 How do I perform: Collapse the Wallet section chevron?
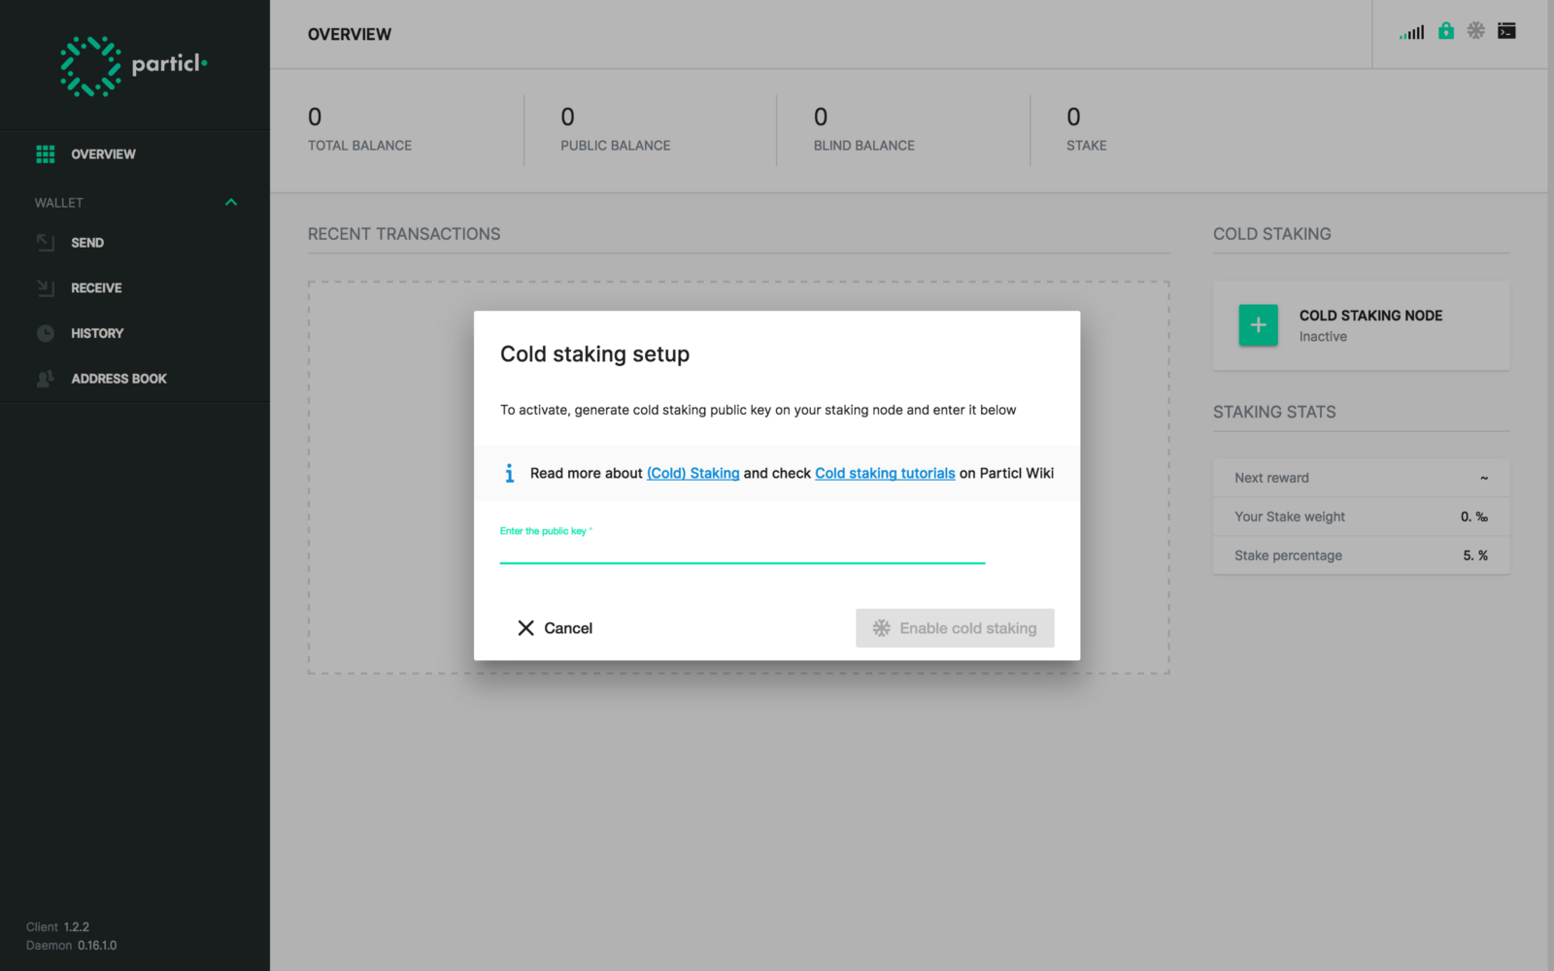[x=231, y=202]
